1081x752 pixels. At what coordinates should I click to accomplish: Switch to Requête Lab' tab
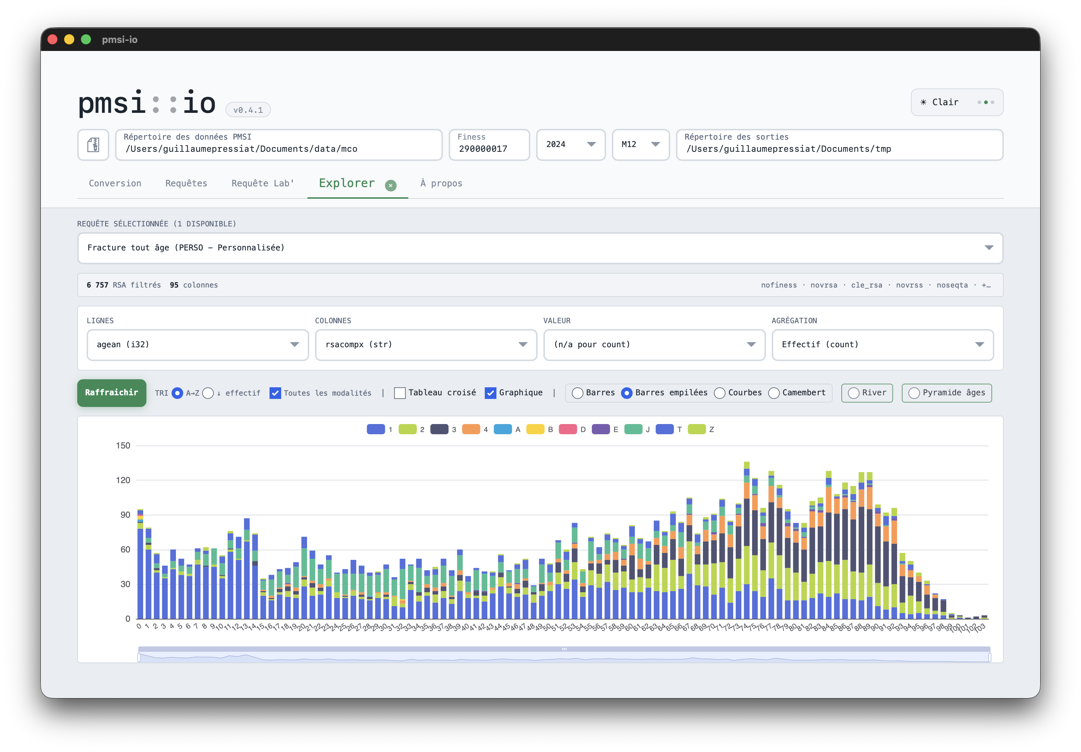pyautogui.click(x=262, y=183)
